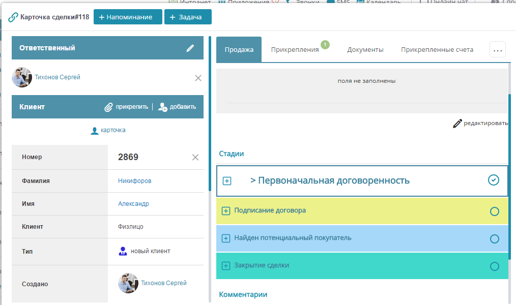Click Тихонов Сергей avatar in Ответственный

[x=22, y=77]
